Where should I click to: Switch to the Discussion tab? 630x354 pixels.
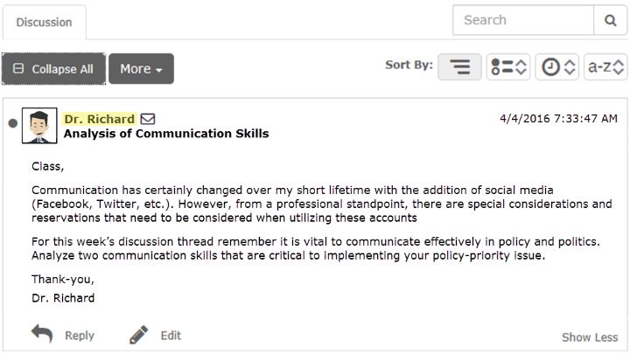coord(45,22)
